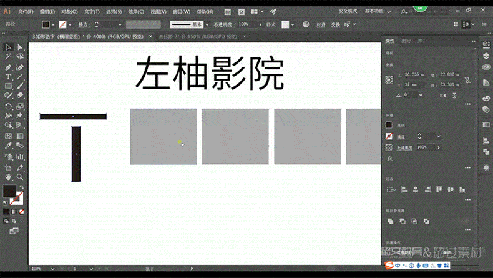Select the Gradient tool
This screenshot has width=493, height=278.
click(x=20, y=136)
